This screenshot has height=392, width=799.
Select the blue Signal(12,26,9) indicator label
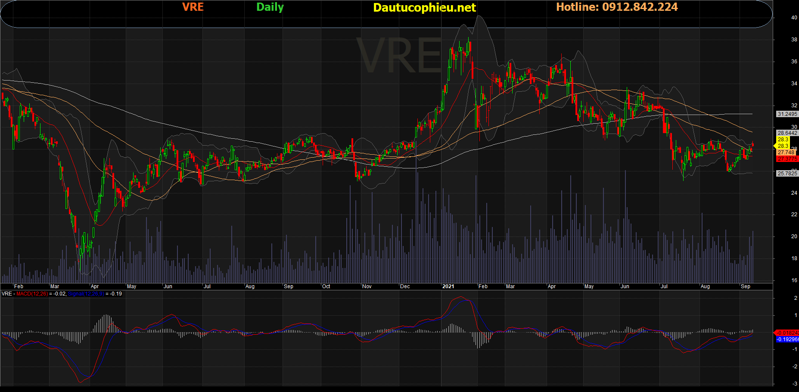pyautogui.click(x=86, y=294)
